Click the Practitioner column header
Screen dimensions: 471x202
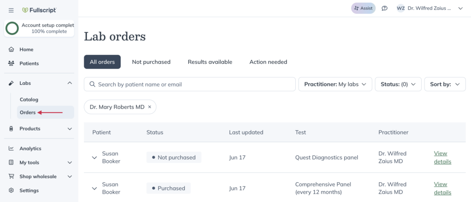click(394, 132)
